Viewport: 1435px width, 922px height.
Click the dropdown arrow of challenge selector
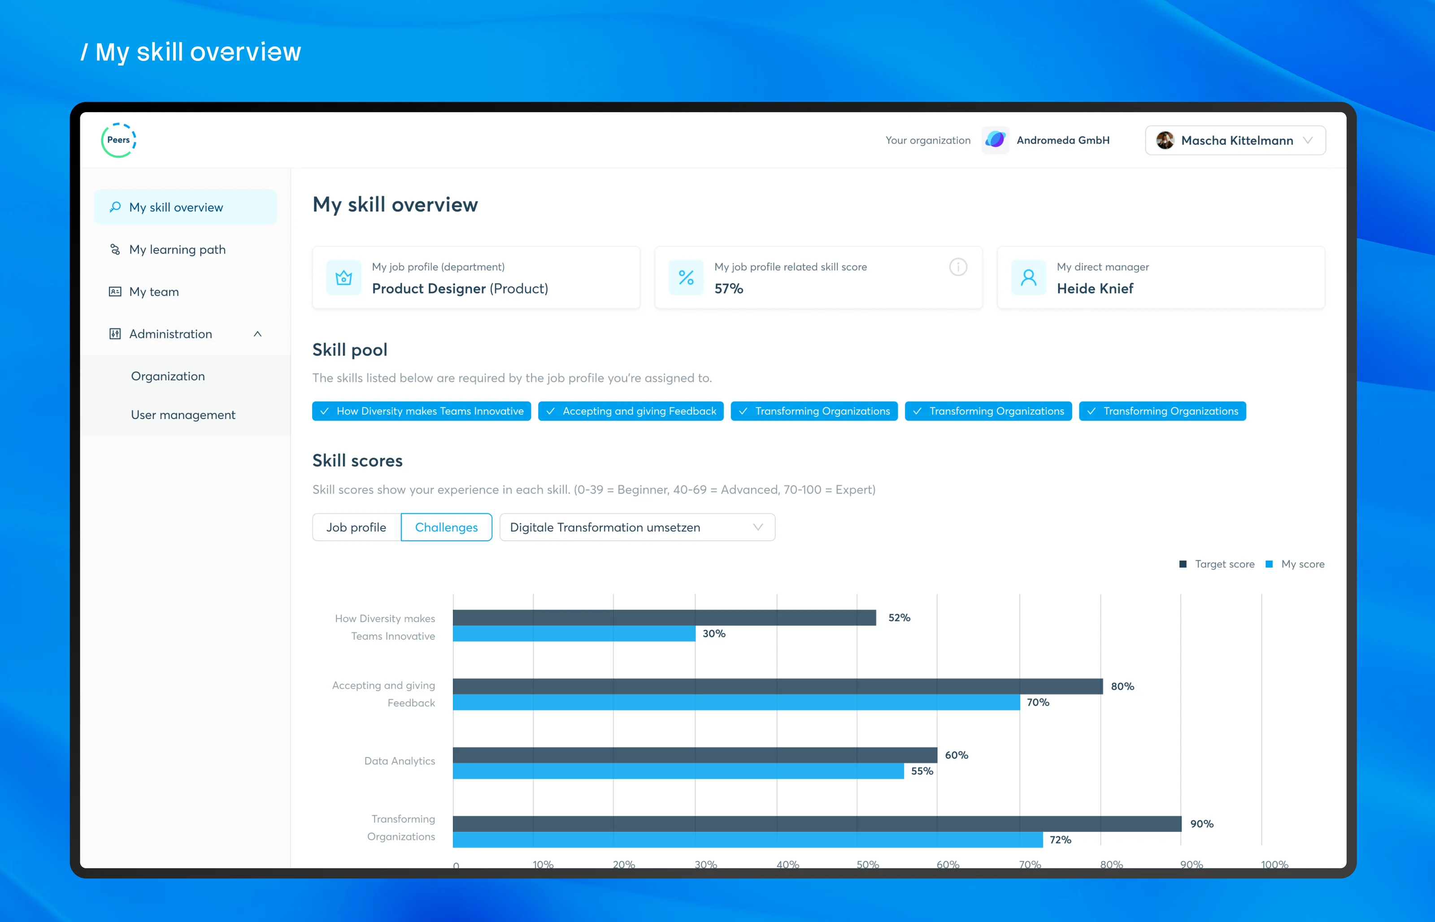[x=757, y=528]
